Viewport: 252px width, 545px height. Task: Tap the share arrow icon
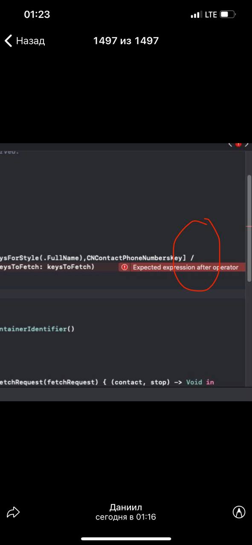[13, 512]
